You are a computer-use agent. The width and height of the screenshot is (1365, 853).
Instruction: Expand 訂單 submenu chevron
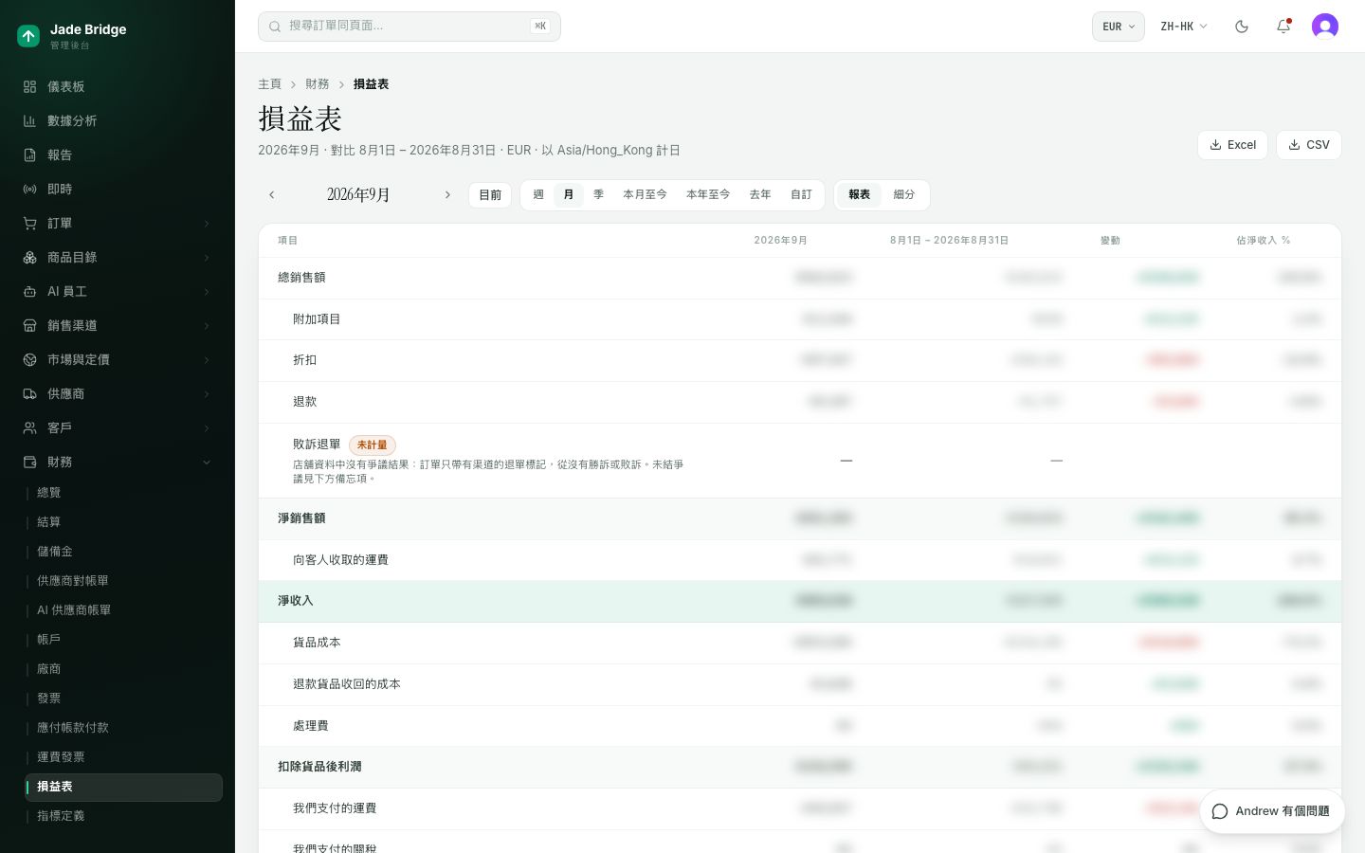(207, 224)
